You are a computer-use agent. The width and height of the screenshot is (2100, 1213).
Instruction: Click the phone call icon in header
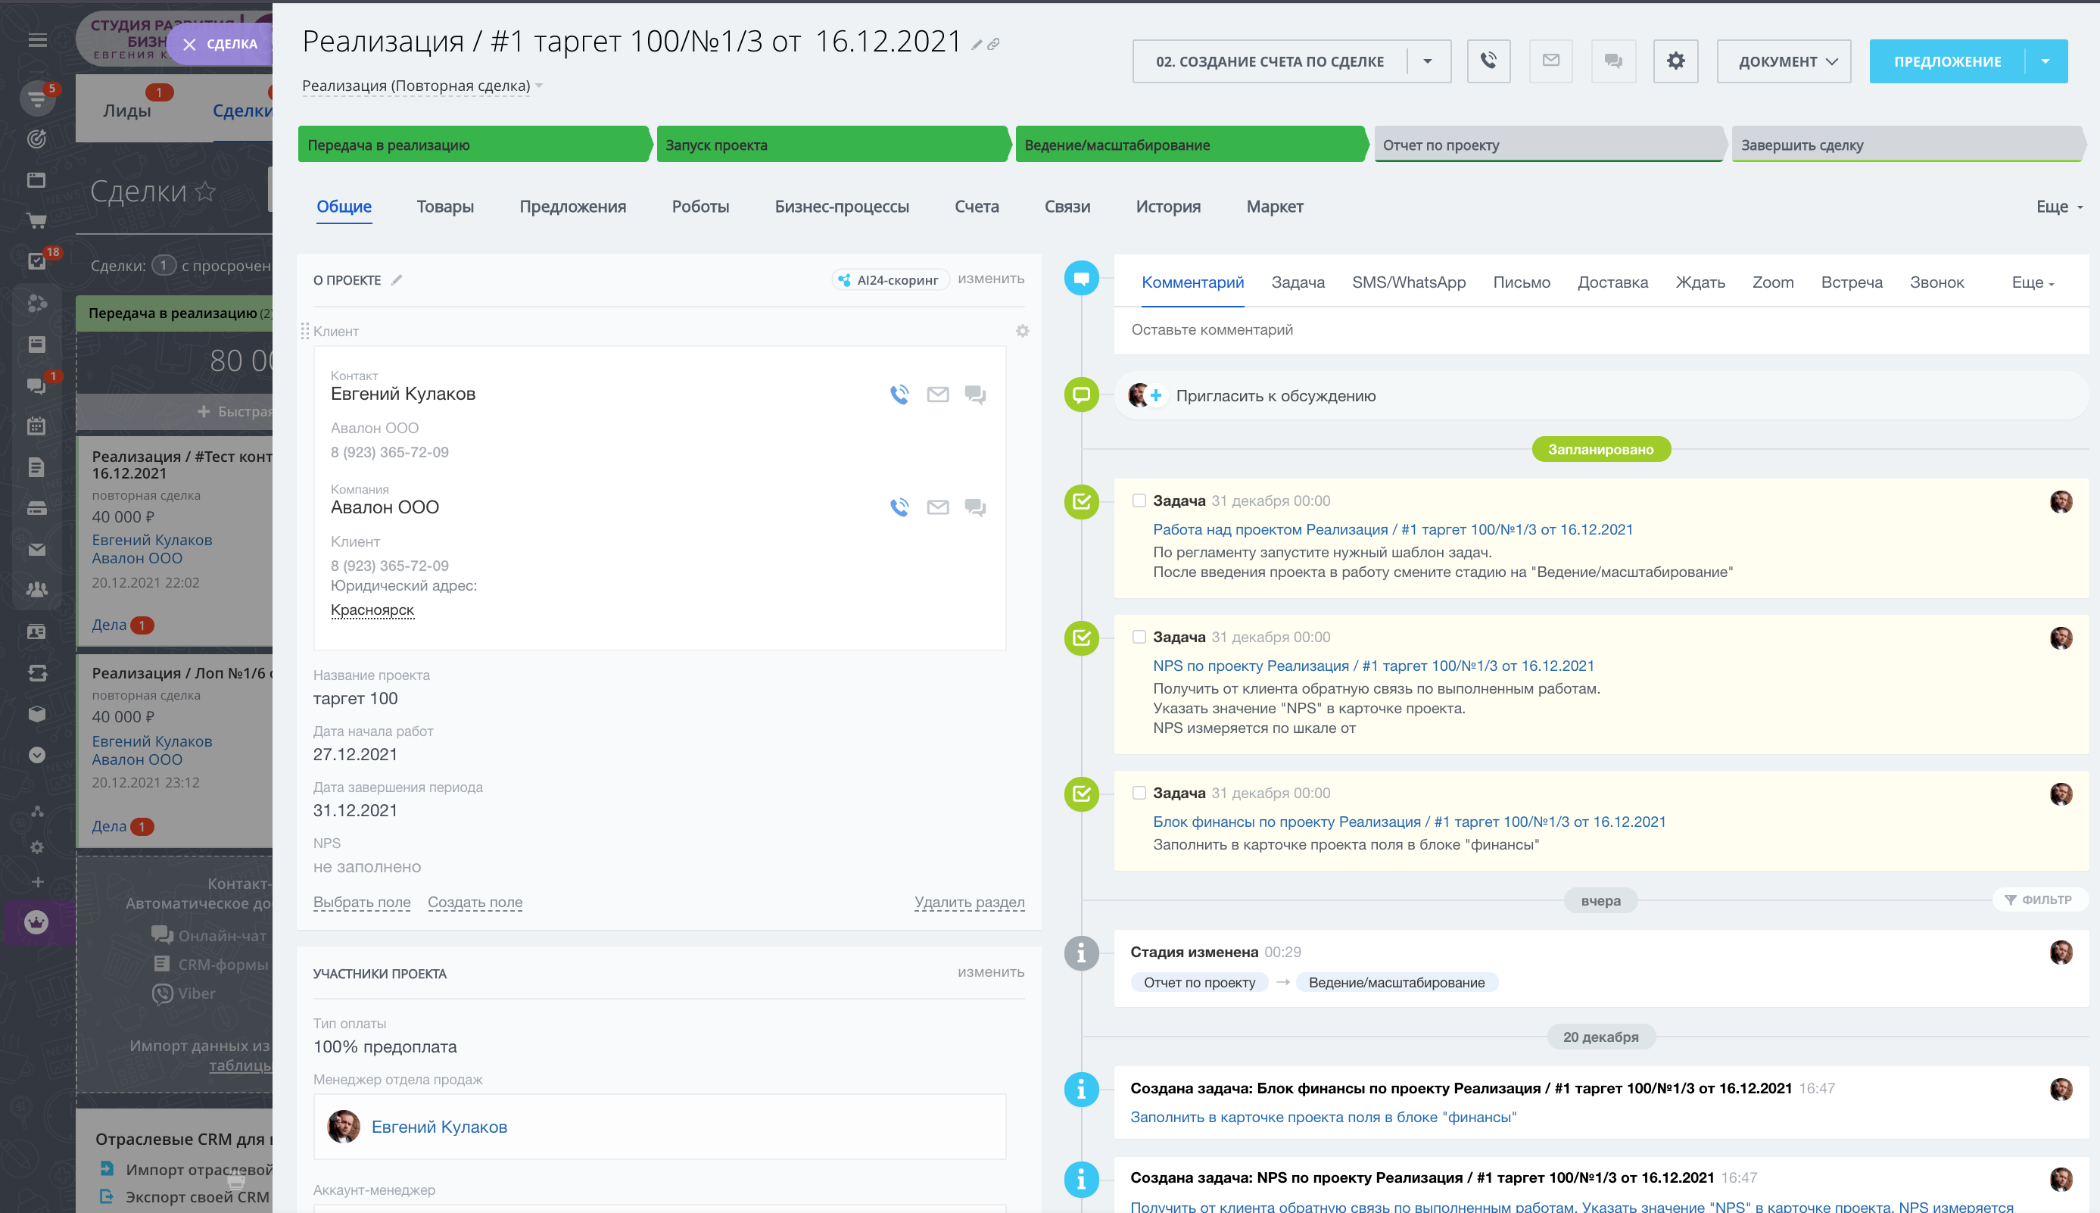click(1488, 61)
